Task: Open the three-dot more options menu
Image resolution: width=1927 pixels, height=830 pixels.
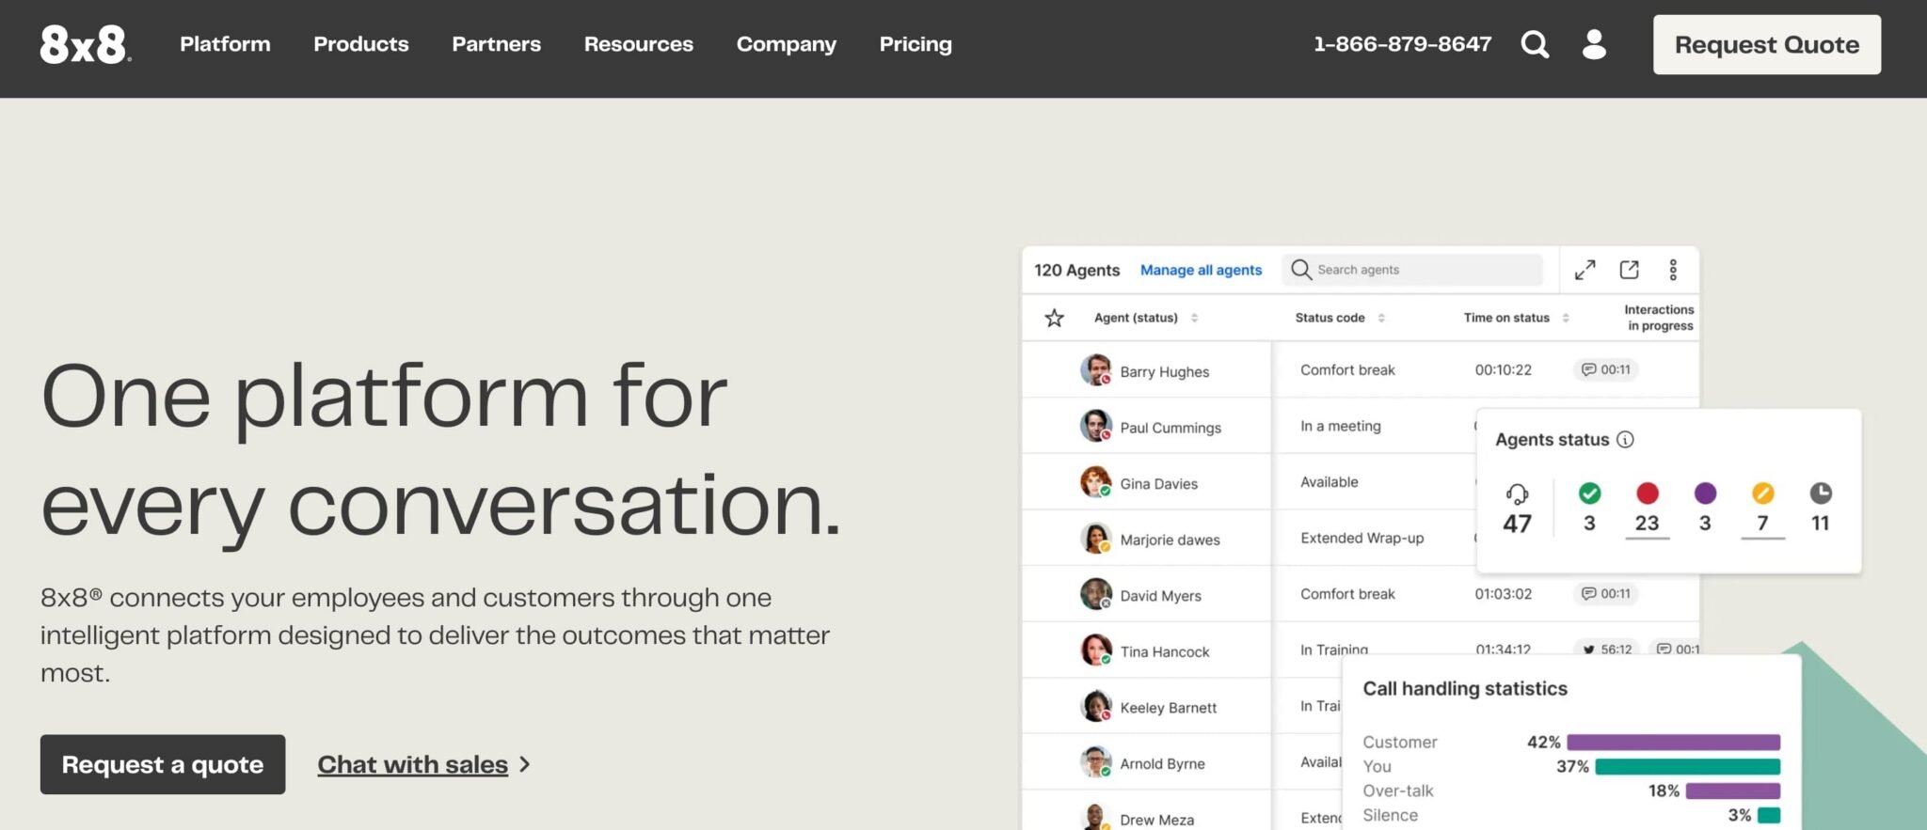Action: (1673, 270)
